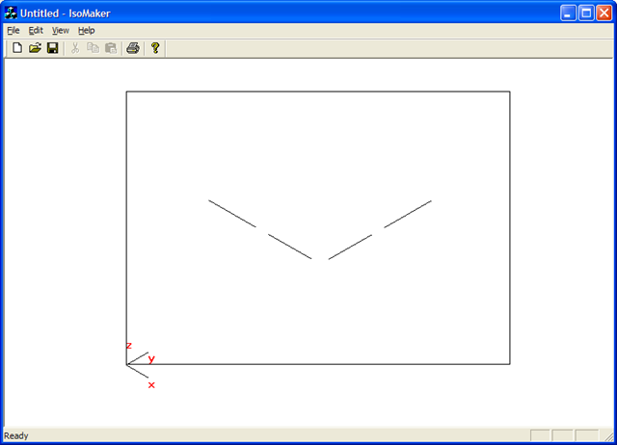Create a new document with New icon
The height and width of the screenshot is (445, 617).
(17, 48)
